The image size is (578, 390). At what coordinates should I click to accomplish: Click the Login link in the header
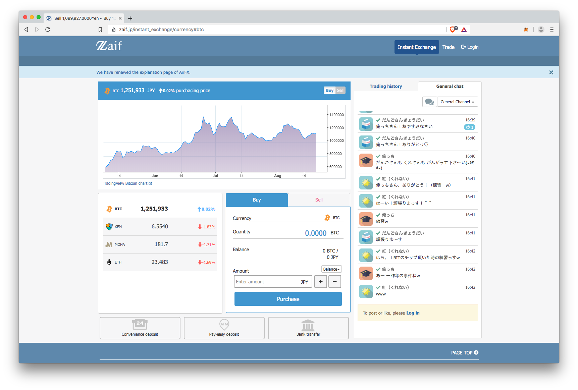click(x=470, y=47)
